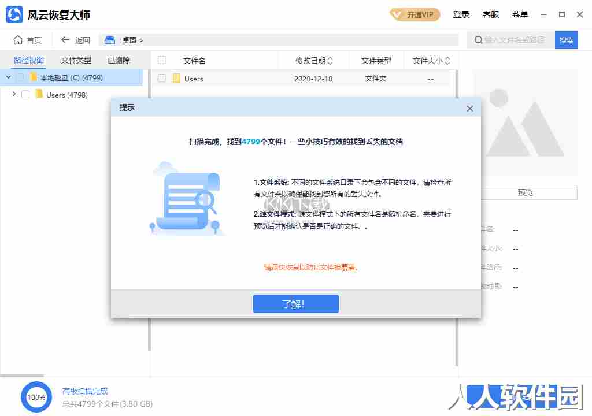Click 总共4799个文件 (3.80 GB) text
Viewport: 592px width, 416px height.
click(x=107, y=404)
